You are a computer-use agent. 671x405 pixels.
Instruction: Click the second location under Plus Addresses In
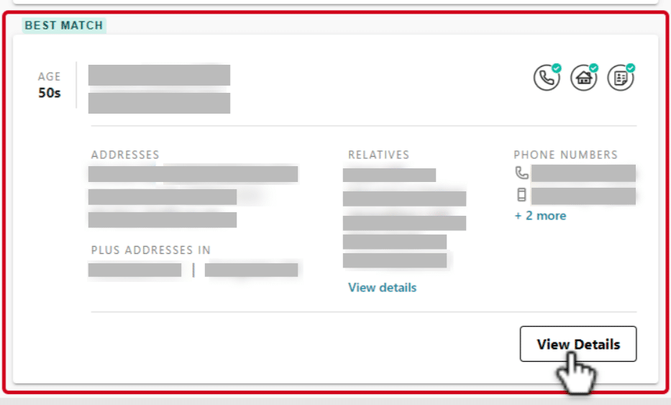(x=251, y=270)
